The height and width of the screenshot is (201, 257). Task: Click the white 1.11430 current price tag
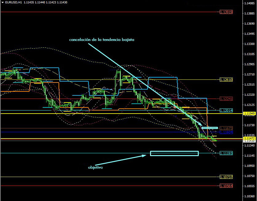point(249,141)
